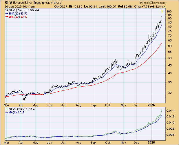Click the green line swatch beside SLV:$SPX
Screen dimensions: 179x145
pos(7,109)
